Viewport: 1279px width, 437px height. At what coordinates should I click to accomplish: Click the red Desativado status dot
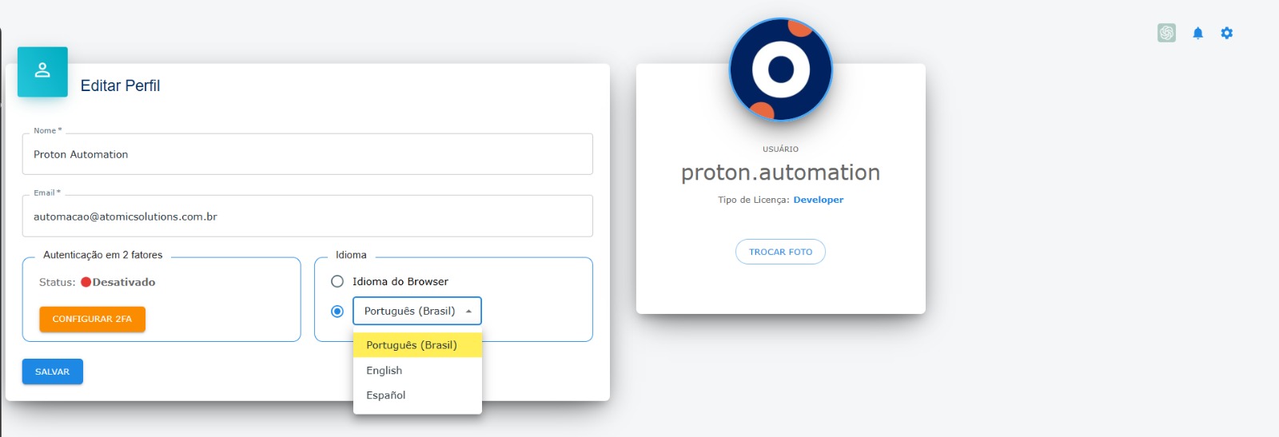[86, 282]
